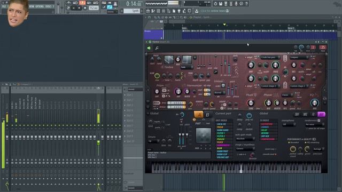Screen dimensions: 342x192
Task: Adjust the Pluck time knob
Action: [x=251, y=102]
